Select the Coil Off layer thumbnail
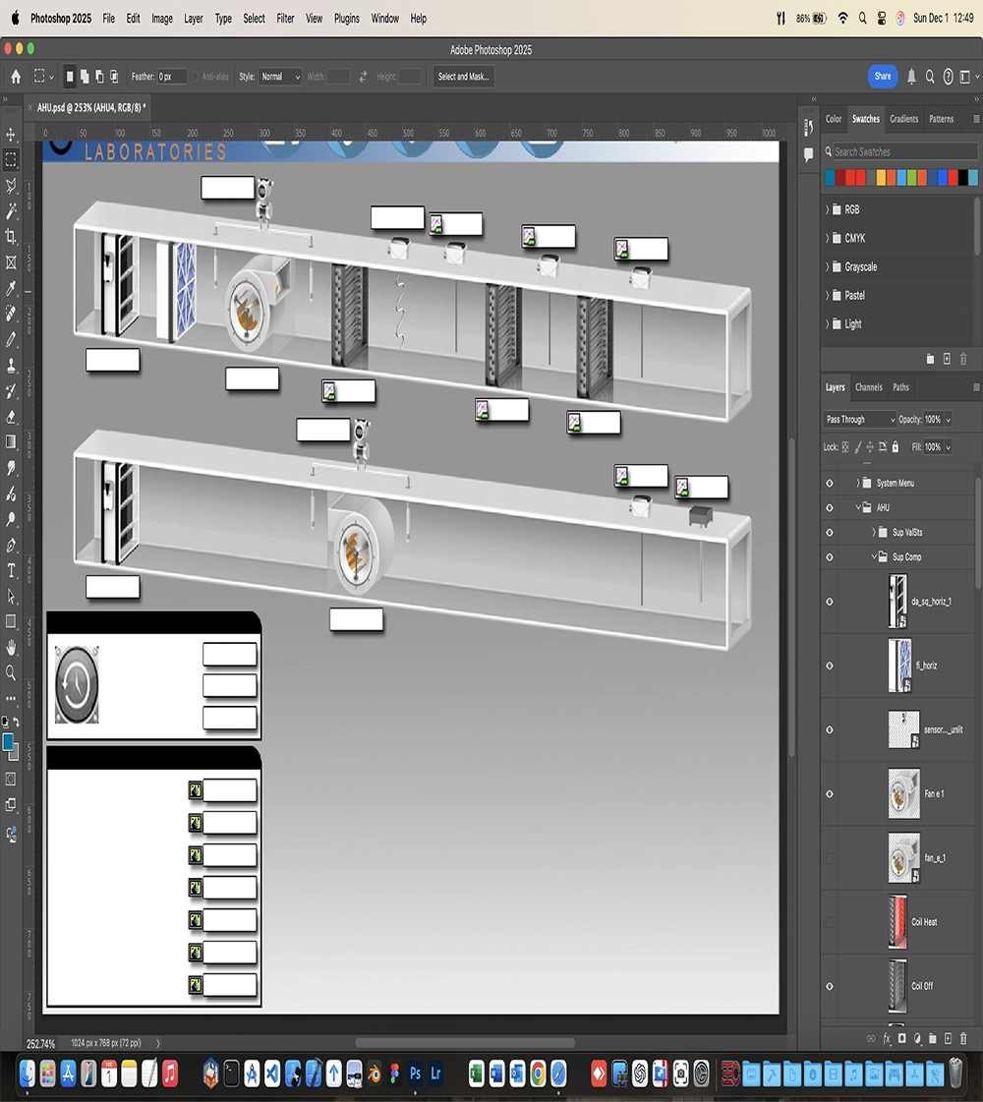This screenshot has height=1102, width=983. (x=897, y=987)
